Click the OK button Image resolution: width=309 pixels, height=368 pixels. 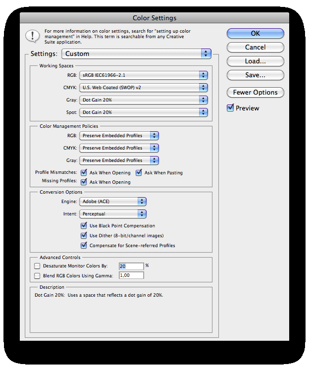255,33
